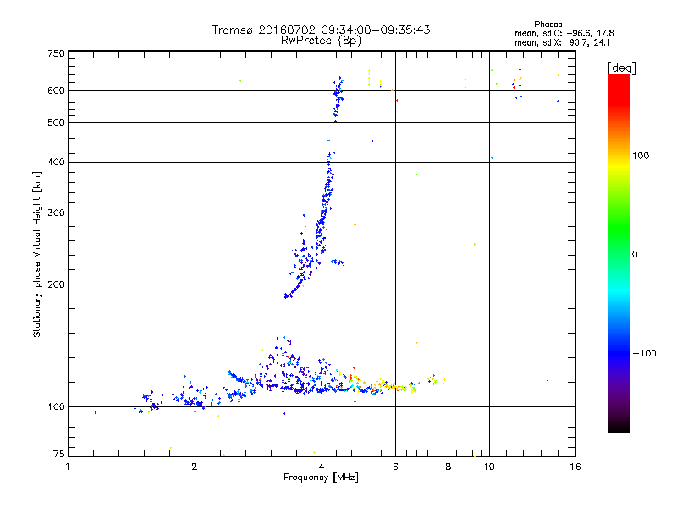Click the y-axis label "400"
This screenshot has width=677, height=508.
(x=56, y=163)
